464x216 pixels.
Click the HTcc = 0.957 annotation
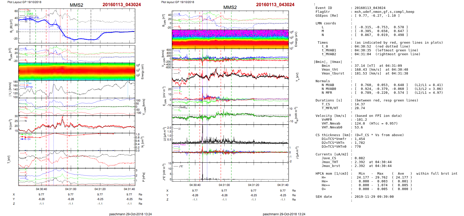[383, 124]
